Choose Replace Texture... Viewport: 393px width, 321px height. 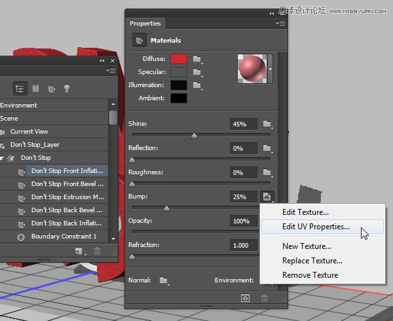pos(312,261)
